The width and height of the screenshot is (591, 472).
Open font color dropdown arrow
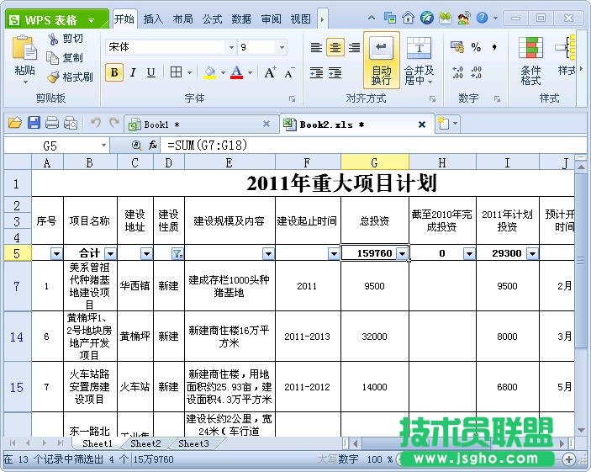pos(250,72)
